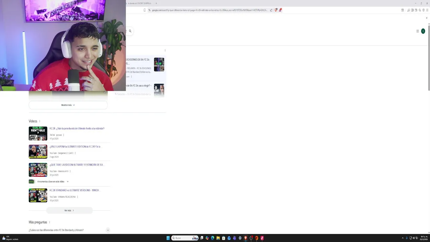430x242 pixels.
Task: Open options dots beside Videos heading
Action: 40,121
